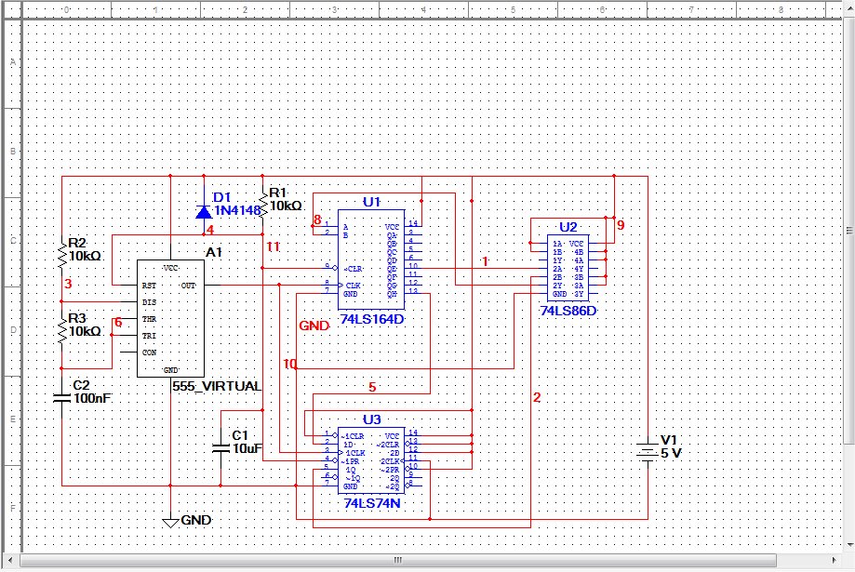Click the red net label 10

click(290, 364)
